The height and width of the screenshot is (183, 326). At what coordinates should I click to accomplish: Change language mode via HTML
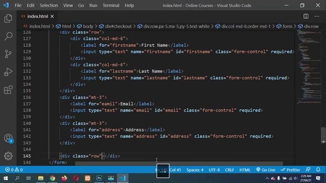coord(244,170)
